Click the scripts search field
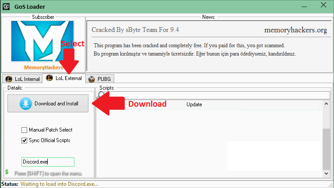 click(217, 95)
